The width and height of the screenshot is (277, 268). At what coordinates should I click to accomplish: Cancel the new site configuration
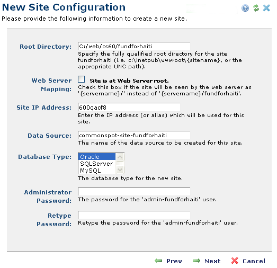tap(254, 261)
